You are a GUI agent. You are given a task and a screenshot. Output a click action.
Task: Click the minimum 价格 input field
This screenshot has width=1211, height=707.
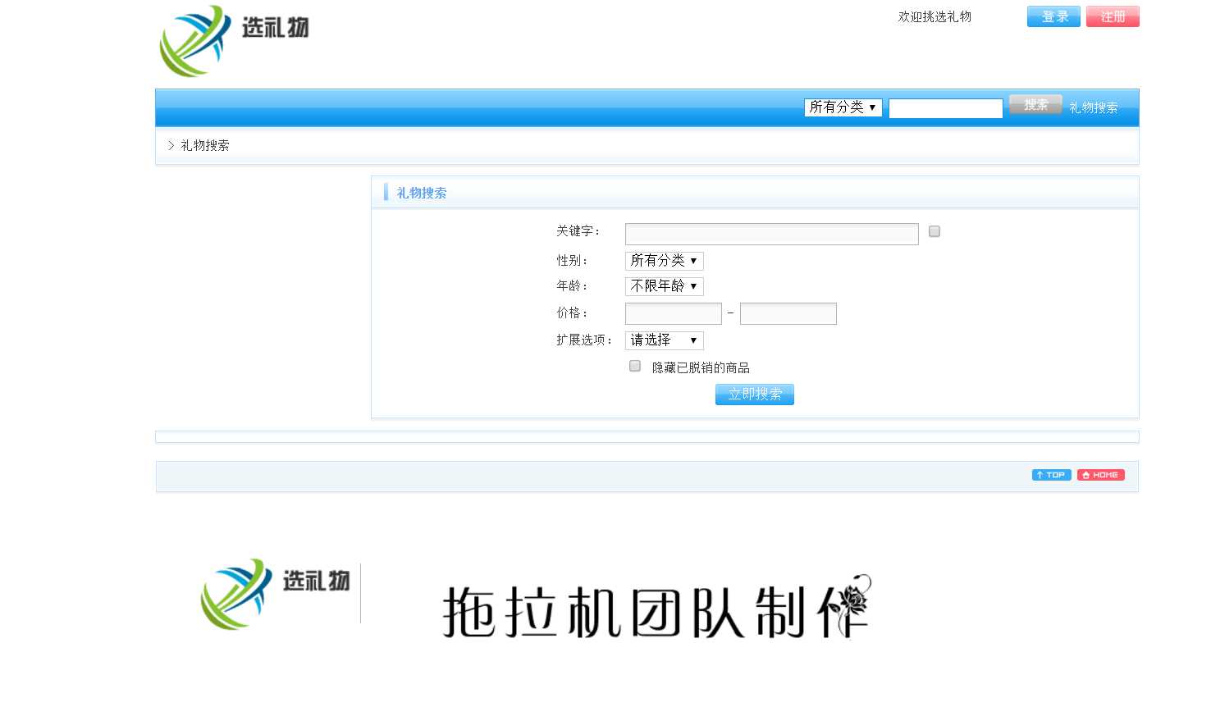point(674,313)
